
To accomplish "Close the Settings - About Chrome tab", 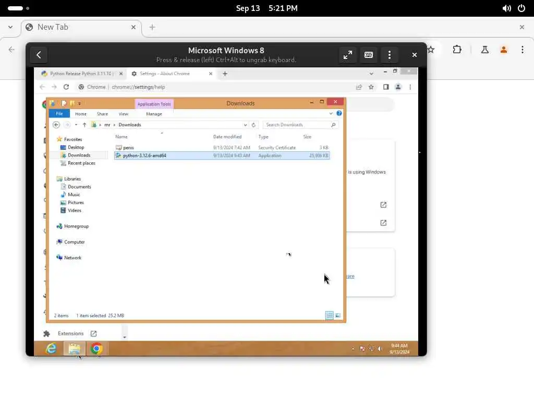I will coord(211,74).
